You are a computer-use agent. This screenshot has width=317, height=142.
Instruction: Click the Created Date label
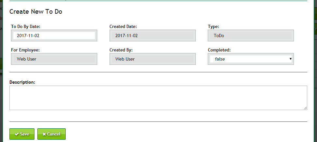[x=123, y=26]
